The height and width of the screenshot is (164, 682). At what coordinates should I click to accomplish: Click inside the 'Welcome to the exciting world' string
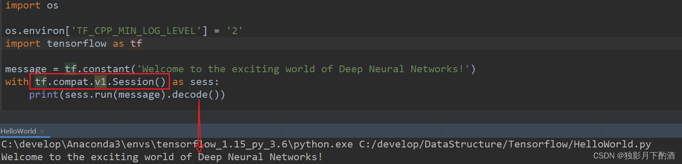coord(303,69)
